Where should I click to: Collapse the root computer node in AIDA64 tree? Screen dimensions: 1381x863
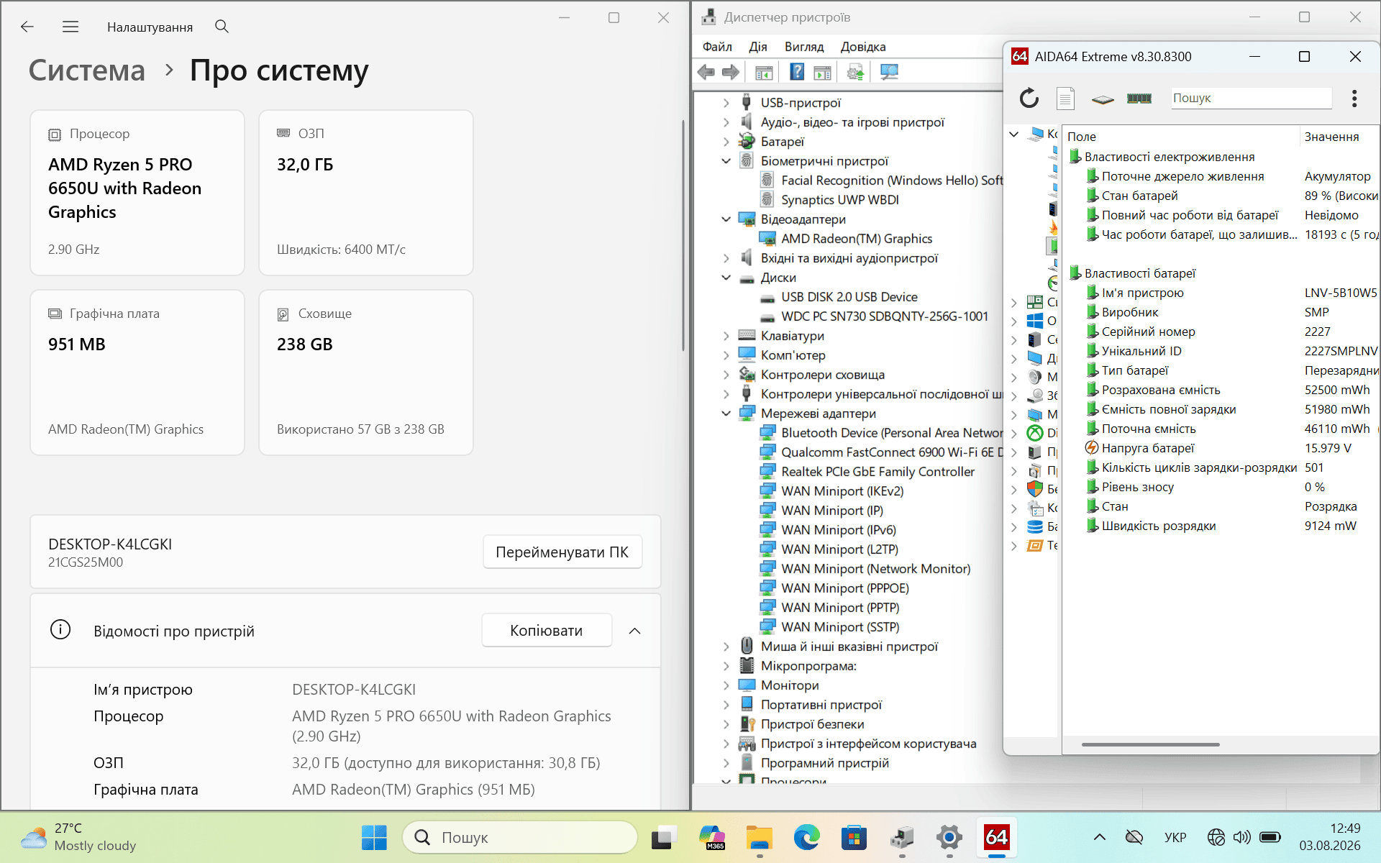1014,134
